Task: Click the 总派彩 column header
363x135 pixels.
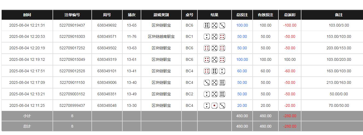Action: (290, 15)
